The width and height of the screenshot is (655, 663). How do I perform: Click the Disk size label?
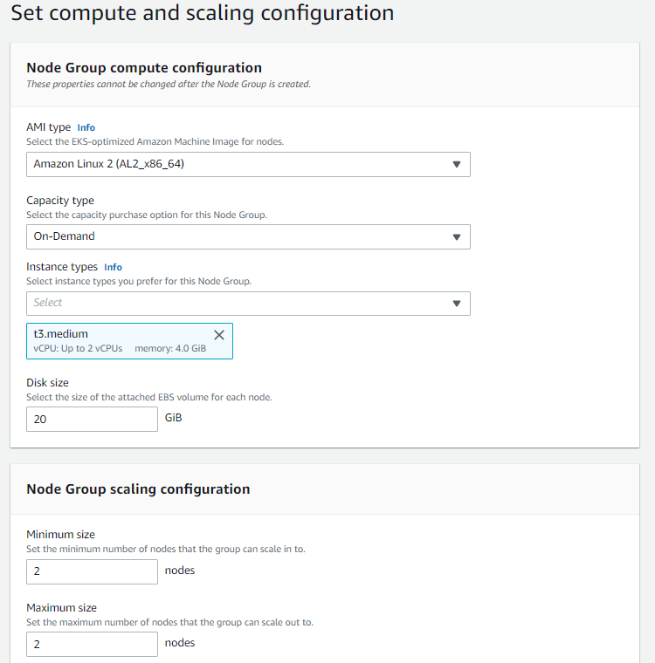click(x=47, y=382)
